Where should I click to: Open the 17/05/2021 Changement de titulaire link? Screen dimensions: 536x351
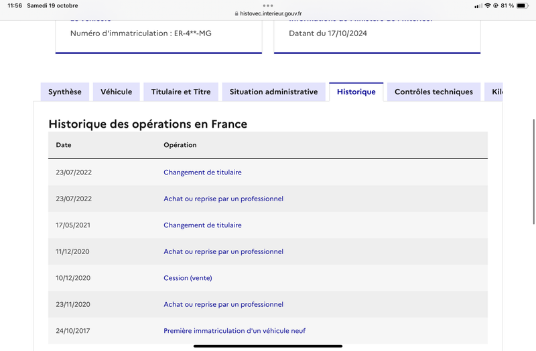coord(202,225)
